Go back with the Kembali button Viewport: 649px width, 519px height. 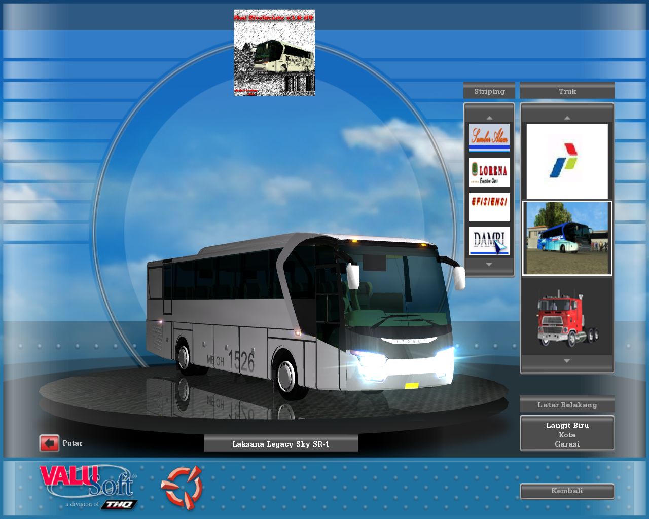567,491
